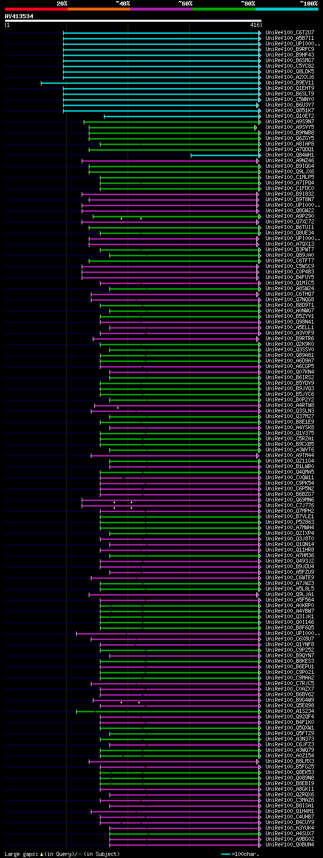This screenshot has height=858, width=323.
Task: Open hit UniRef100_C6T2U7
Action: [290, 32]
